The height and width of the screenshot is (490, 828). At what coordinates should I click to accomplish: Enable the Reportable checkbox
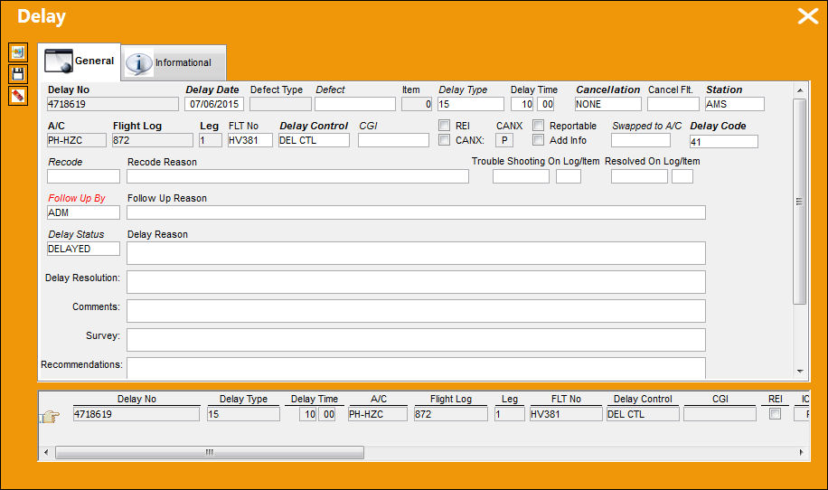[x=538, y=126]
